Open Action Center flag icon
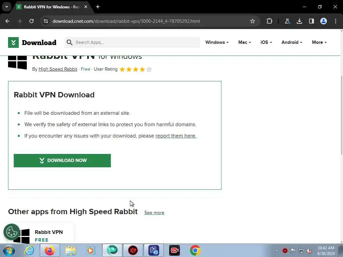The image size is (343, 257). pyautogui.click(x=293, y=250)
